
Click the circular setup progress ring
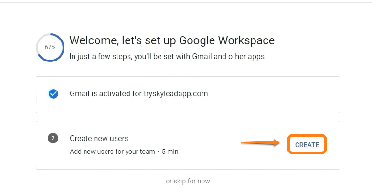tap(50, 47)
